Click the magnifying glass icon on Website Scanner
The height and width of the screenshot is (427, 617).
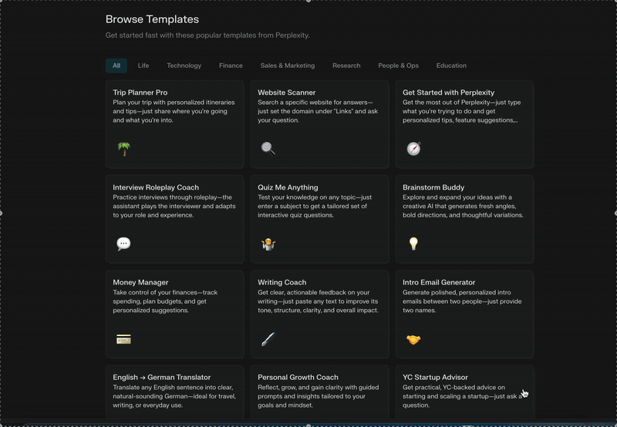(268, 149)
